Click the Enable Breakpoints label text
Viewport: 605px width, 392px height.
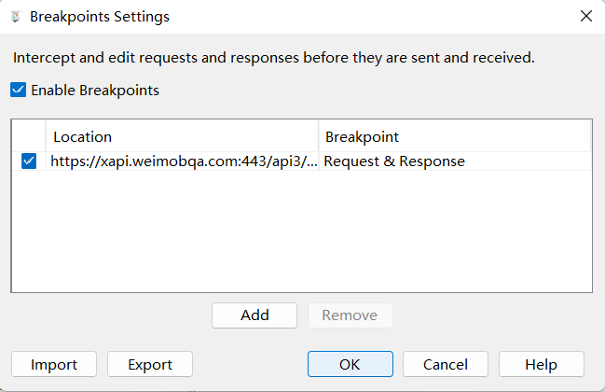coord(94,91)
